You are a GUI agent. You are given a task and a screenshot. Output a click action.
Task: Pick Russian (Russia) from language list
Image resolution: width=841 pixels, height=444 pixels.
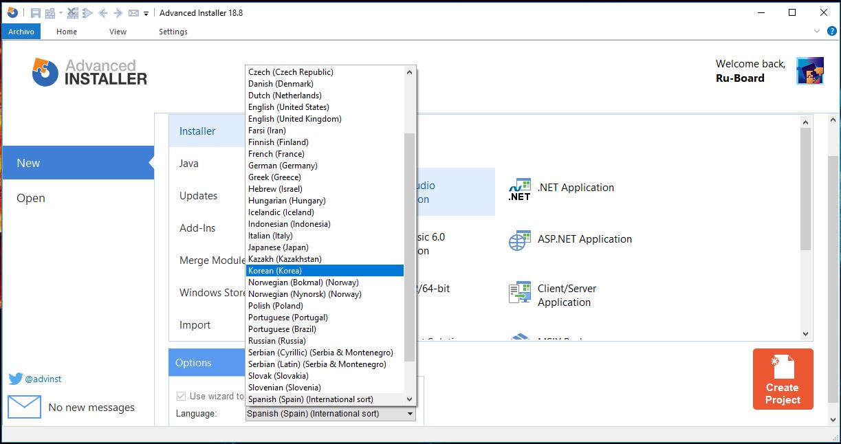point(325,341)
